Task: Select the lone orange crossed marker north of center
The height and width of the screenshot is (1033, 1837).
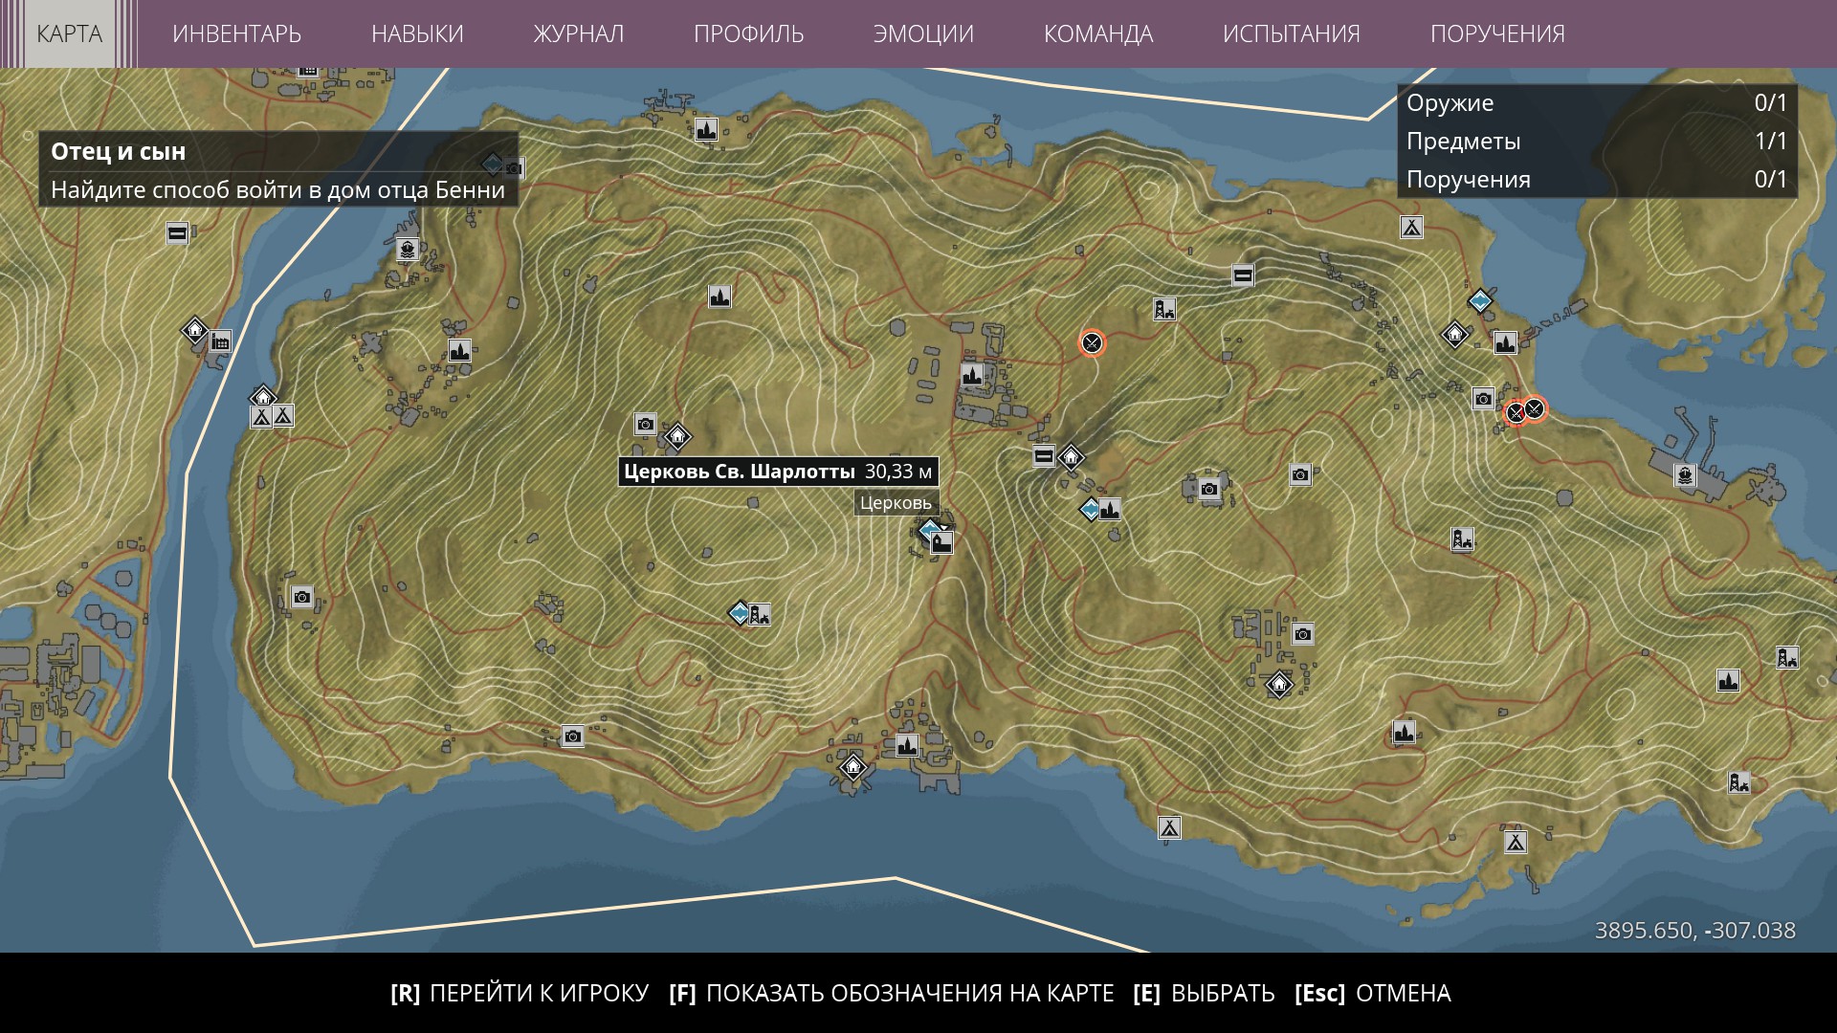Action: pos(1092,342)
